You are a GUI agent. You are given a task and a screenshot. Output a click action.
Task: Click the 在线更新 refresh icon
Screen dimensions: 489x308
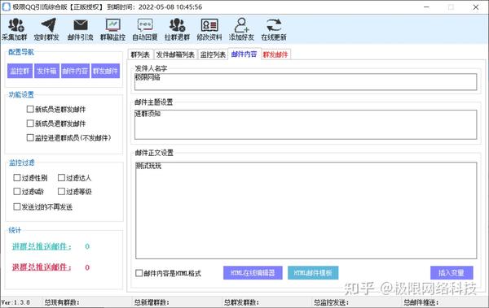pos(274,25)
